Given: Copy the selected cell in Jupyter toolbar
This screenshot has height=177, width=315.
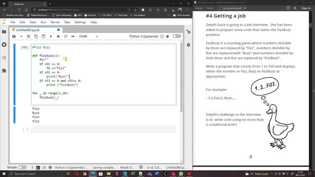Looking at the screenshot, I should [36, 36].
